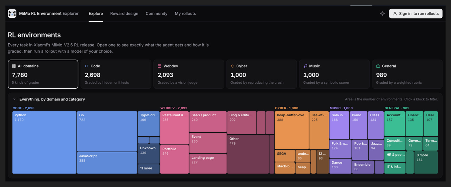This screenshot has width=451, height=187.
Task: Expand the 11 more code block
Action: 149,169
